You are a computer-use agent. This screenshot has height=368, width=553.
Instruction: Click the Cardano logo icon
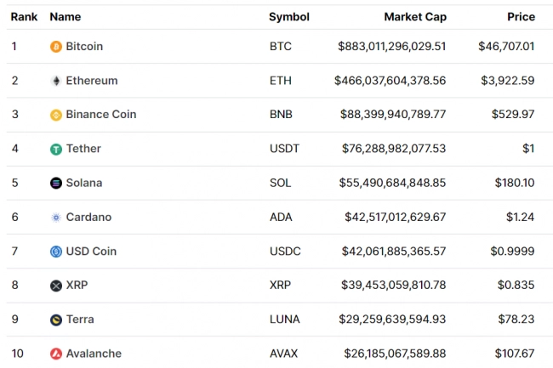coord(56,218)
